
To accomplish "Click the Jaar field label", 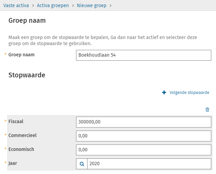I will (13, 163).
